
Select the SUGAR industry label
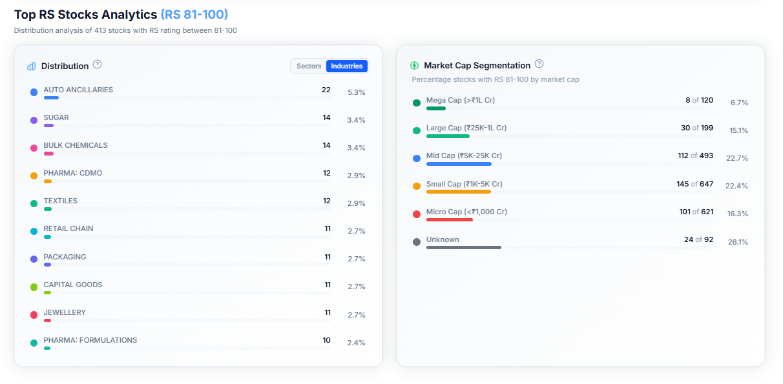pyautogui.click(x=56, y=117)
